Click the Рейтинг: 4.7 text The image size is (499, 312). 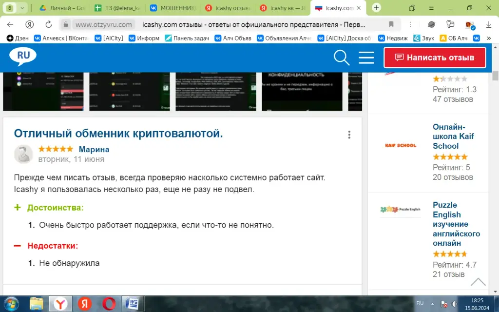(x=455, y=265)
